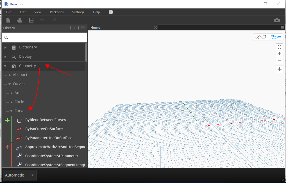Create a new file using the toolbar icon
The image size is (286, 183).
(x=8, y=20)
